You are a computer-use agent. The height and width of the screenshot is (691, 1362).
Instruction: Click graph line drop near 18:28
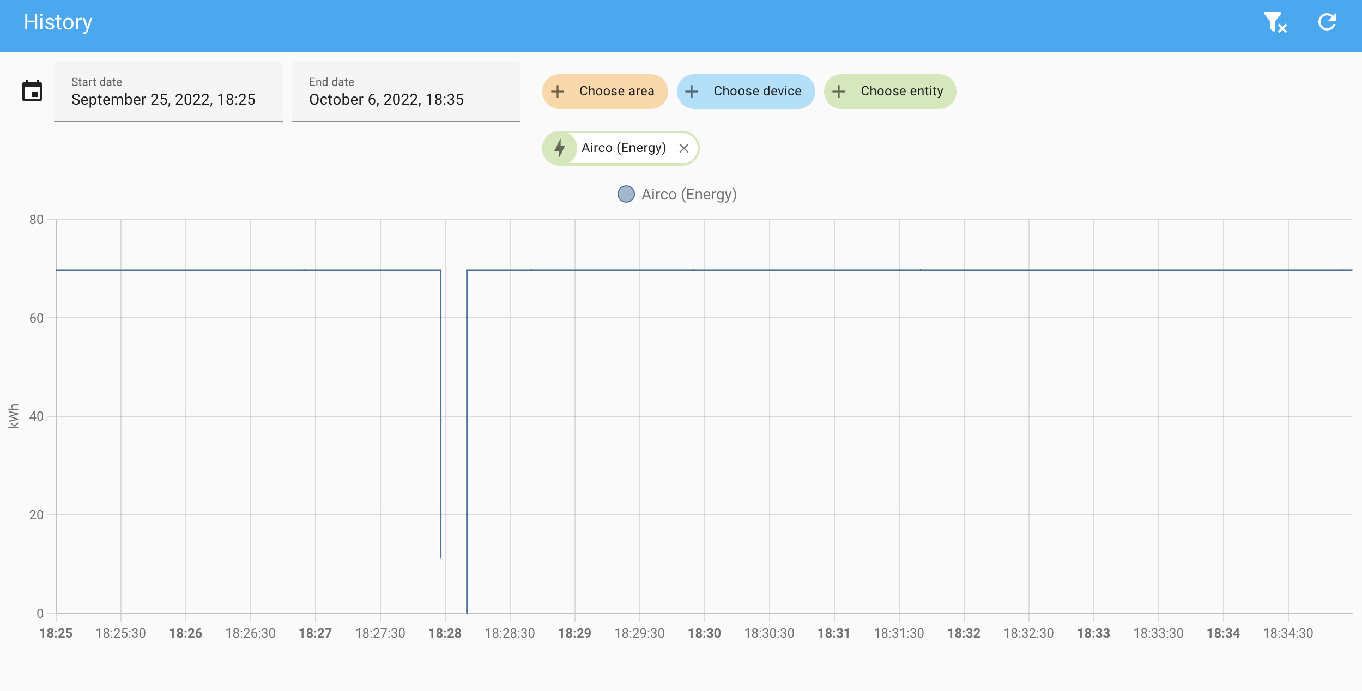[x=441, y=414]
